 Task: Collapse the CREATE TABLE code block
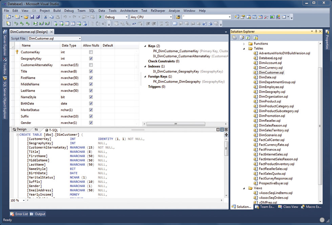tap(18, 135)
